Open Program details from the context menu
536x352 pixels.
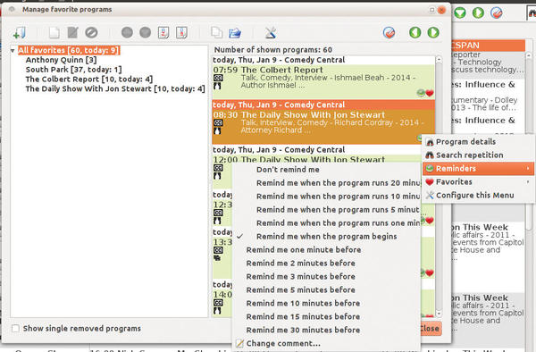point(479,142)
